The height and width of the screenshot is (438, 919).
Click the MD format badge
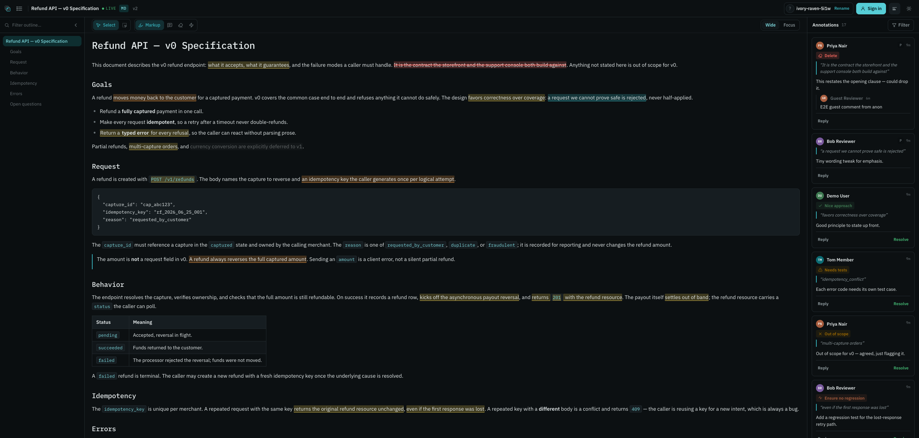coord(124,9)
